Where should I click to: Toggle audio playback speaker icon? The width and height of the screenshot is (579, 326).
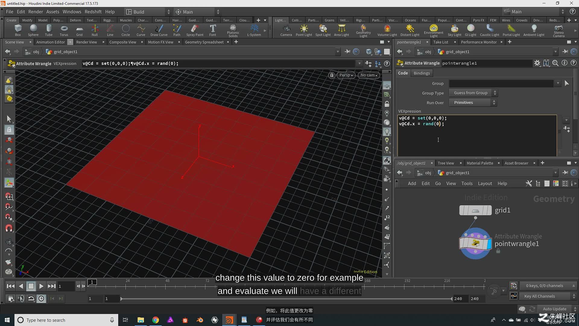[x=21, y=299]
